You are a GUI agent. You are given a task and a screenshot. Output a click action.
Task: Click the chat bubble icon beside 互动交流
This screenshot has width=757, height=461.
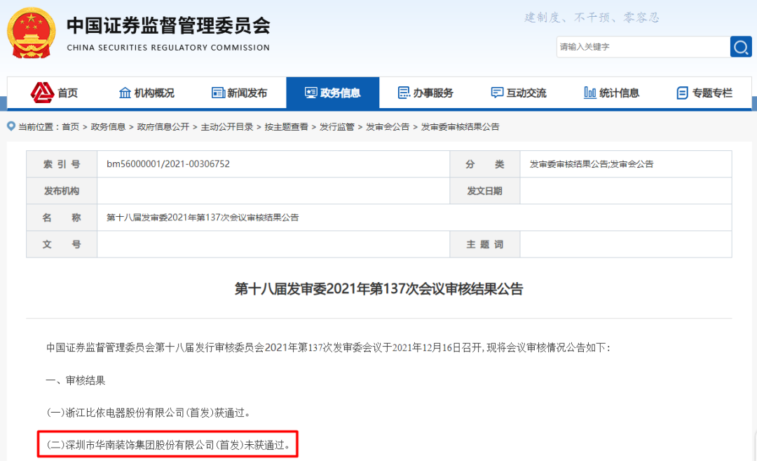[497, 93]
